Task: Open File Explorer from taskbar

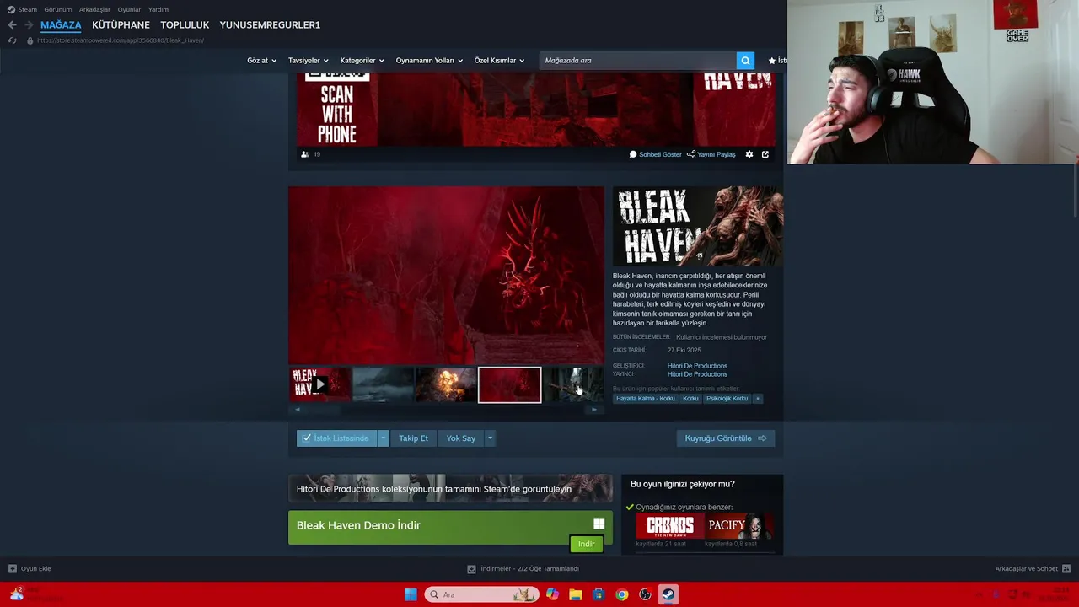Action: coord(576,594)
